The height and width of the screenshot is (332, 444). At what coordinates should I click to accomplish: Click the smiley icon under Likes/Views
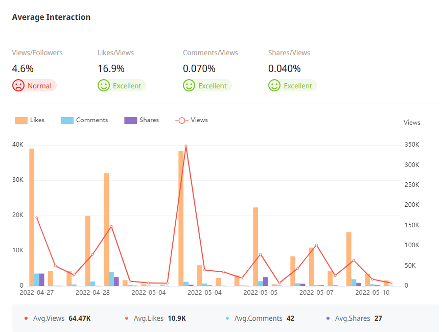click(x=104, y=86)
